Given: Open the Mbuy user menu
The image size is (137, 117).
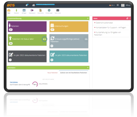Looking at the screenshot, I should tap(128, 5).
